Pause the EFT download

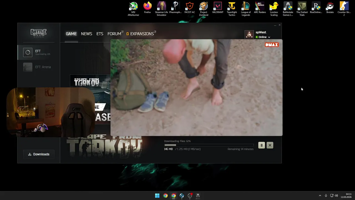coord(262,145)
